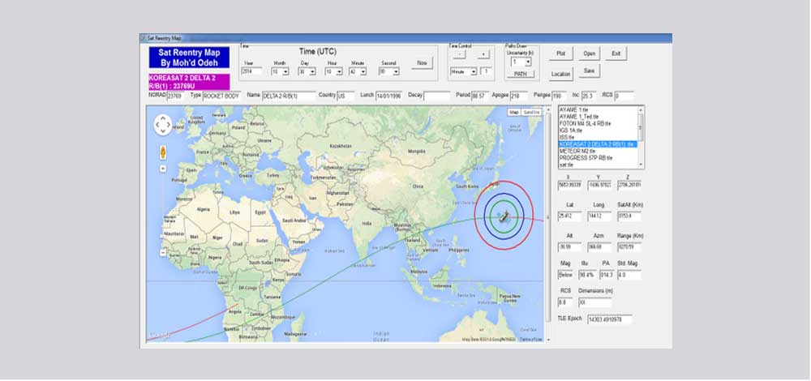
Task: Pick up the Street View pegman icon
Action: tap(163, 152)
